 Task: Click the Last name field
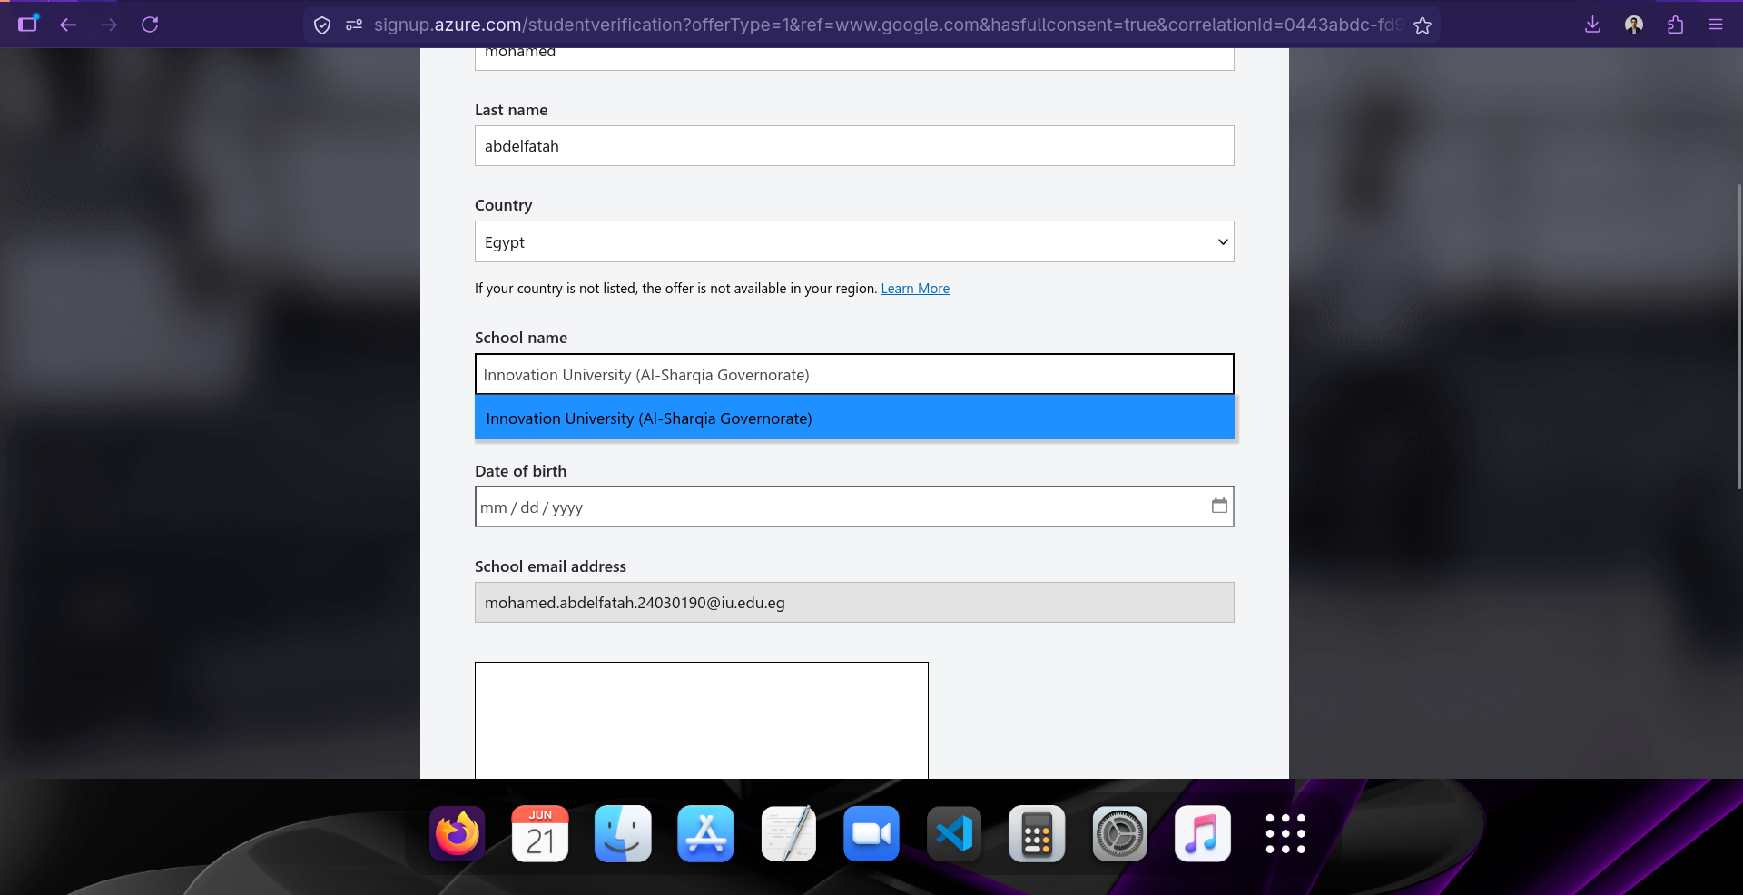[x=854, y=146]
